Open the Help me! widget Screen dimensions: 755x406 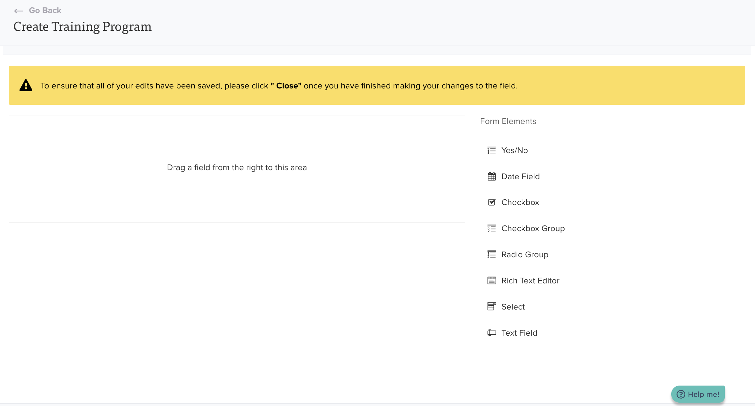coord(698,394)
